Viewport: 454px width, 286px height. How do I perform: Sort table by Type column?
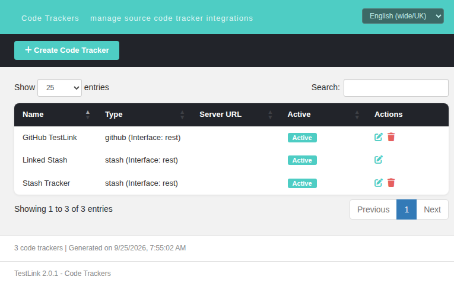[144, 115]
